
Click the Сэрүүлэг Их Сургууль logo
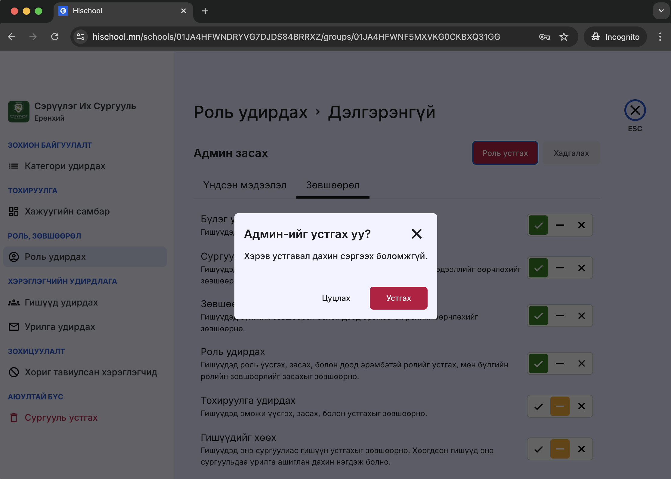point(19,111)
